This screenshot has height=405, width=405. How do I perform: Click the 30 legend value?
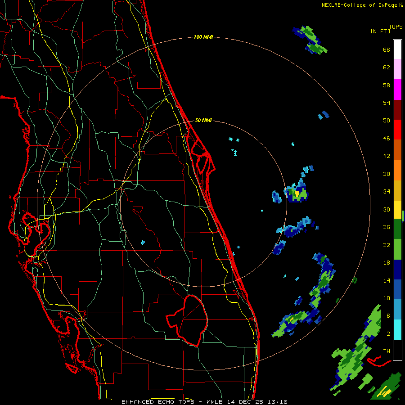point(387,209)
